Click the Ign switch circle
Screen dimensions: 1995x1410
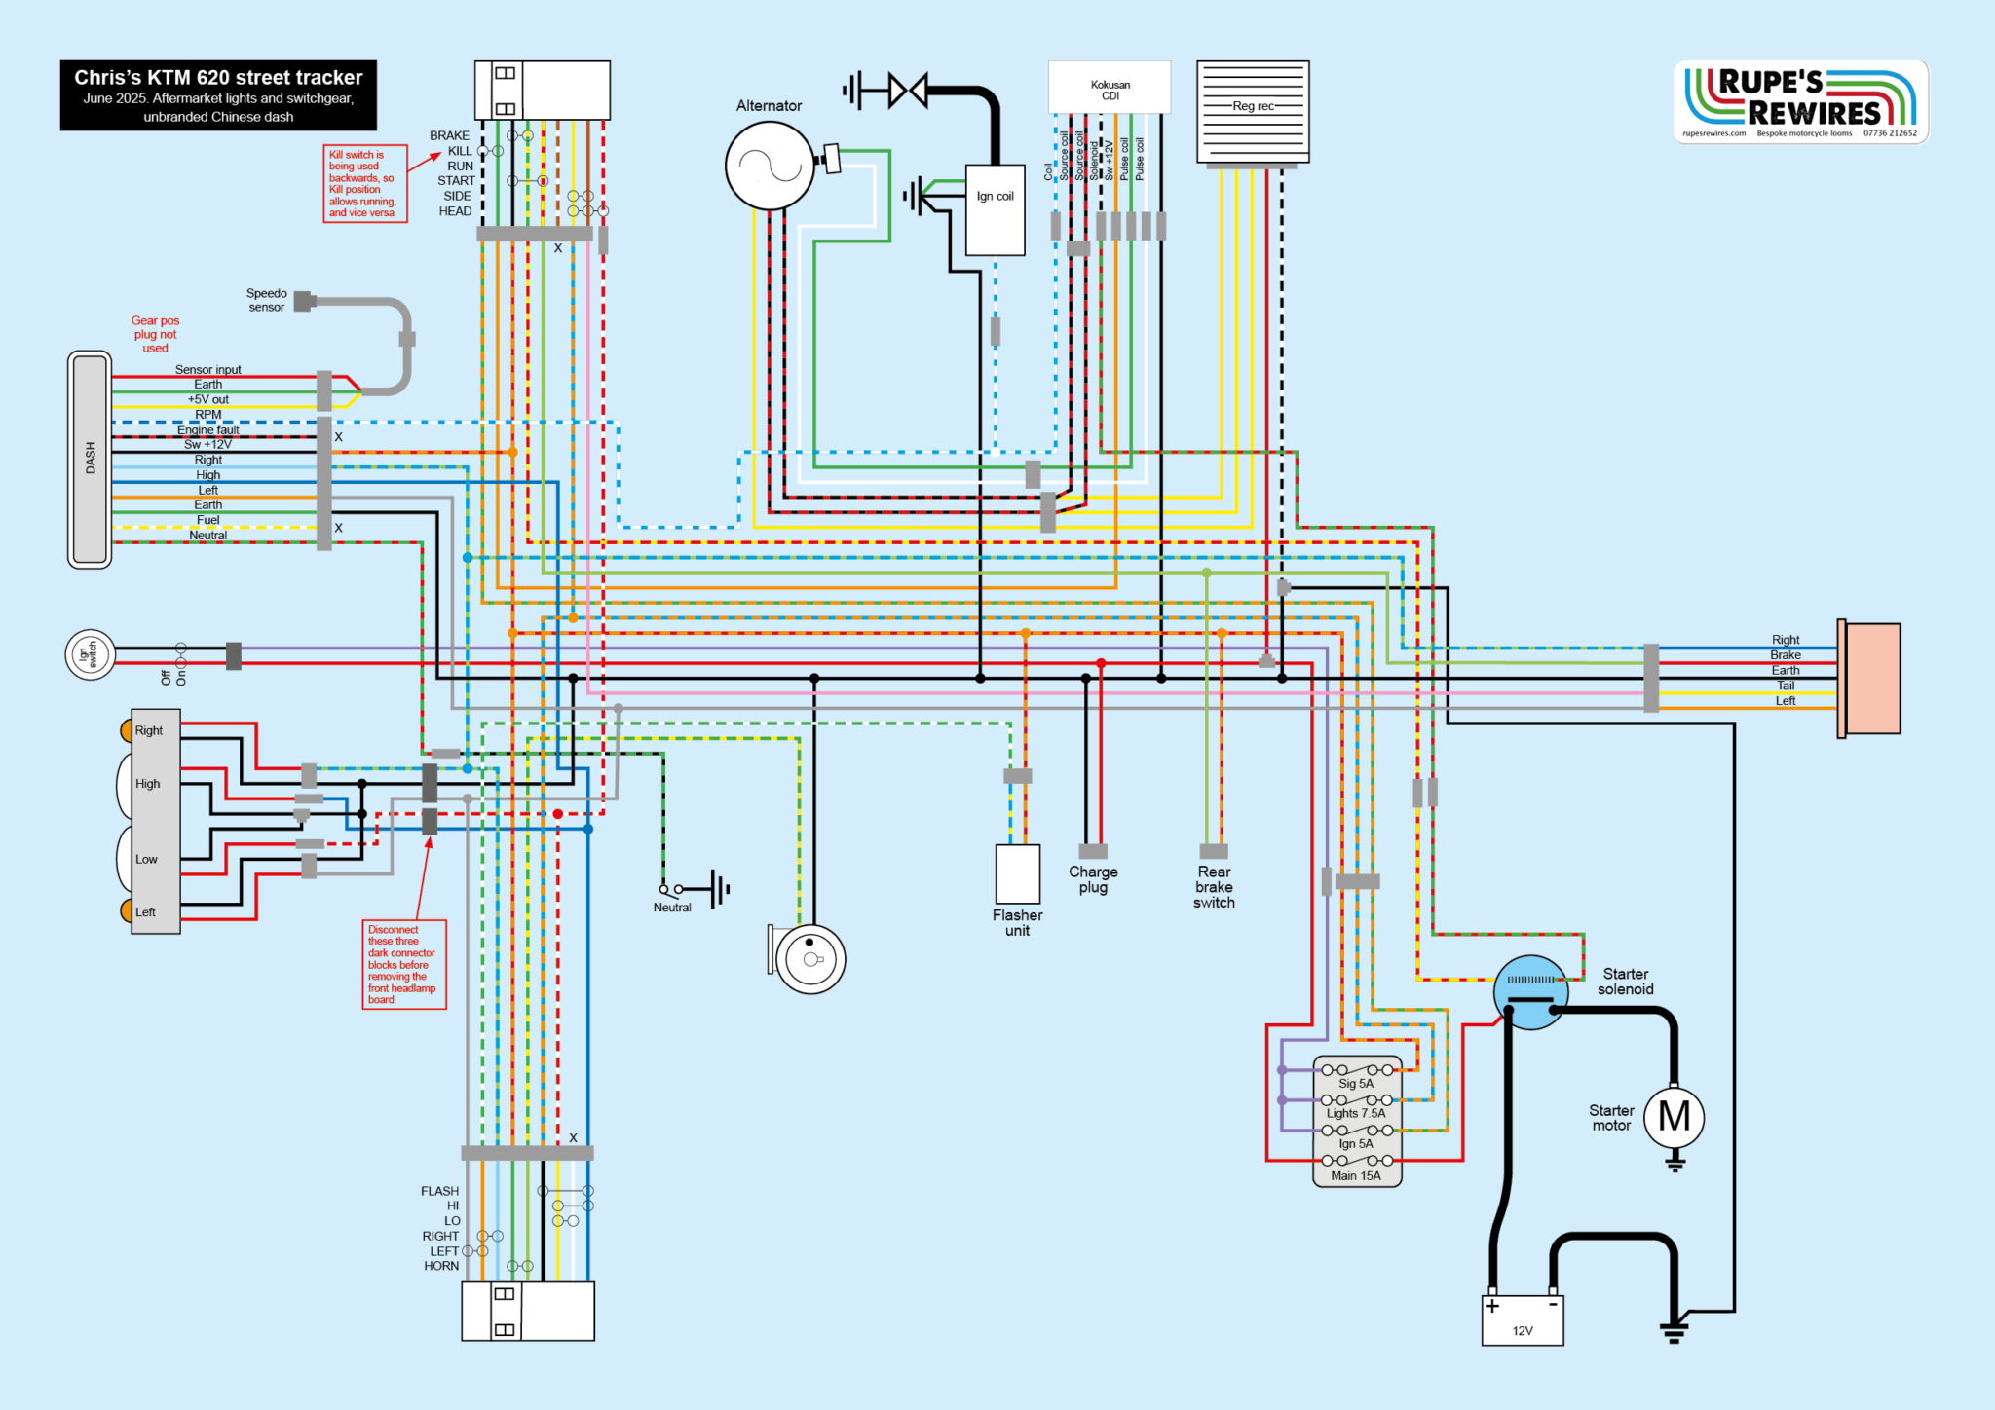(x=90, y=654)
